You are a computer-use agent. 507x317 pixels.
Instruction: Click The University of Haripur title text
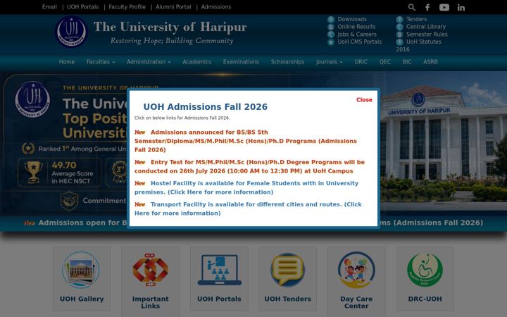coord(170,27)
